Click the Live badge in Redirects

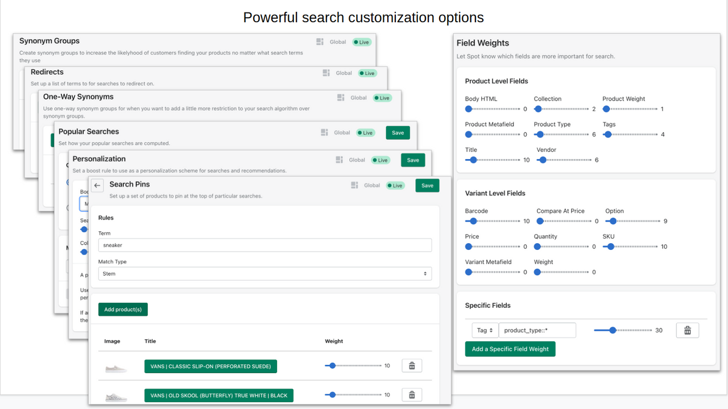pyautogui.click(x=367, y=73)
